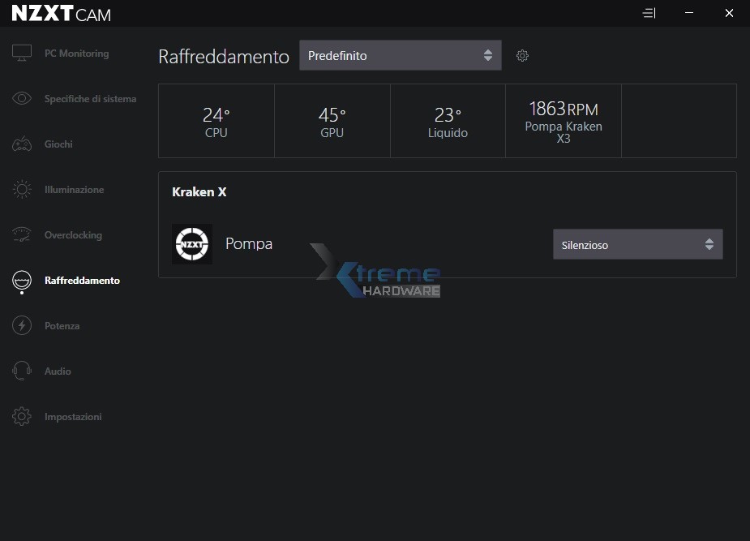This screenshot has width=750, height=541.
Task: Select the Giochi gamepad icon
Action: click(x=22, y=144)
